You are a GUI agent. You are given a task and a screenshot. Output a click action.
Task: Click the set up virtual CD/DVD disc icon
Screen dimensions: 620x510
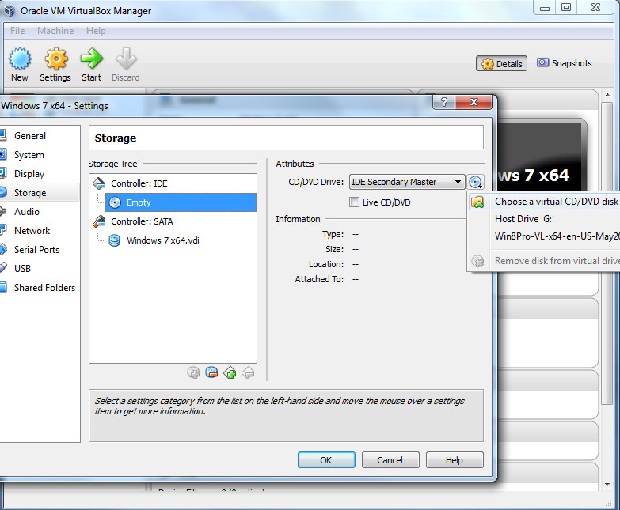click(x=475, y=182)
